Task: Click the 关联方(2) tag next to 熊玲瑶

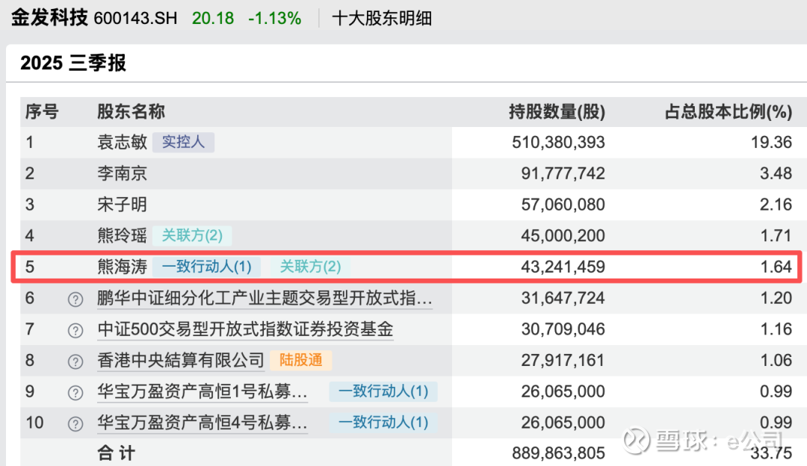Action: (192, 235)
